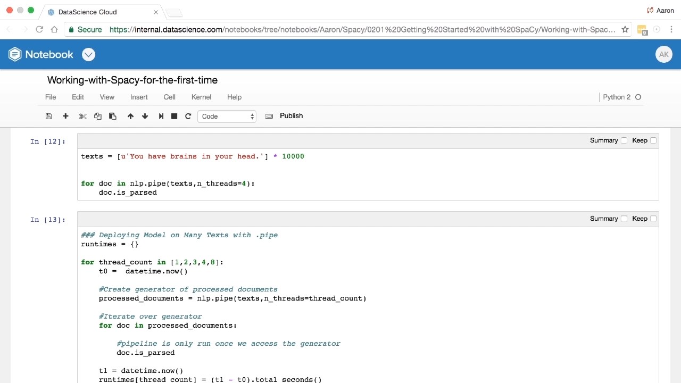Go back using the browser back arrow
Image resolution: width=681 pixels, height=383 pixels.
10,30
